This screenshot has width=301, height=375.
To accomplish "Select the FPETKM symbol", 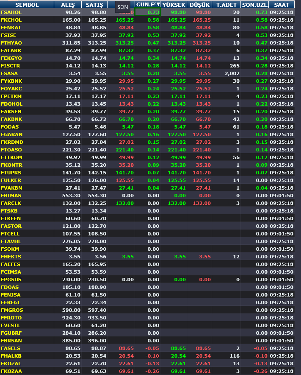I will click(x=11, y=96).
